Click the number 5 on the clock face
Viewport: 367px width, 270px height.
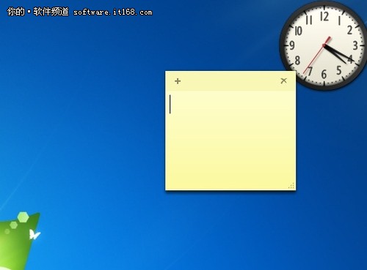338,70
